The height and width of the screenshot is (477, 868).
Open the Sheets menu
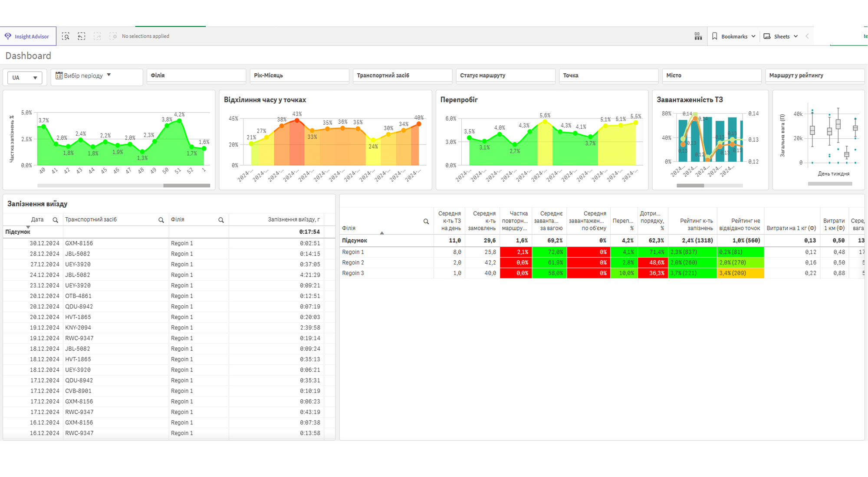pyautogui.click(x=781, y=36)
